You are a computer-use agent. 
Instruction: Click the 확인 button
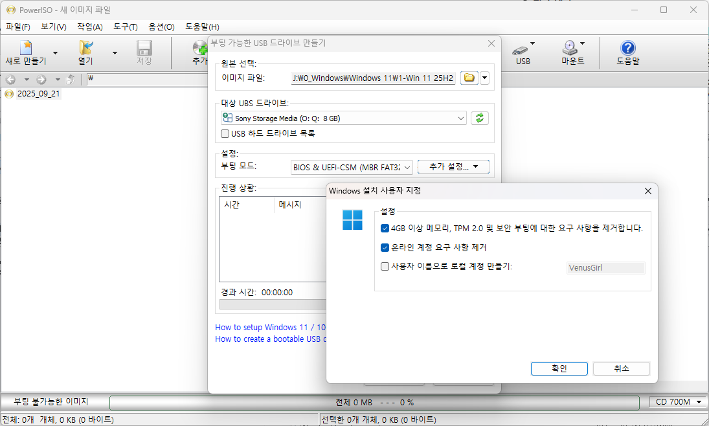[x=559, y=368]
